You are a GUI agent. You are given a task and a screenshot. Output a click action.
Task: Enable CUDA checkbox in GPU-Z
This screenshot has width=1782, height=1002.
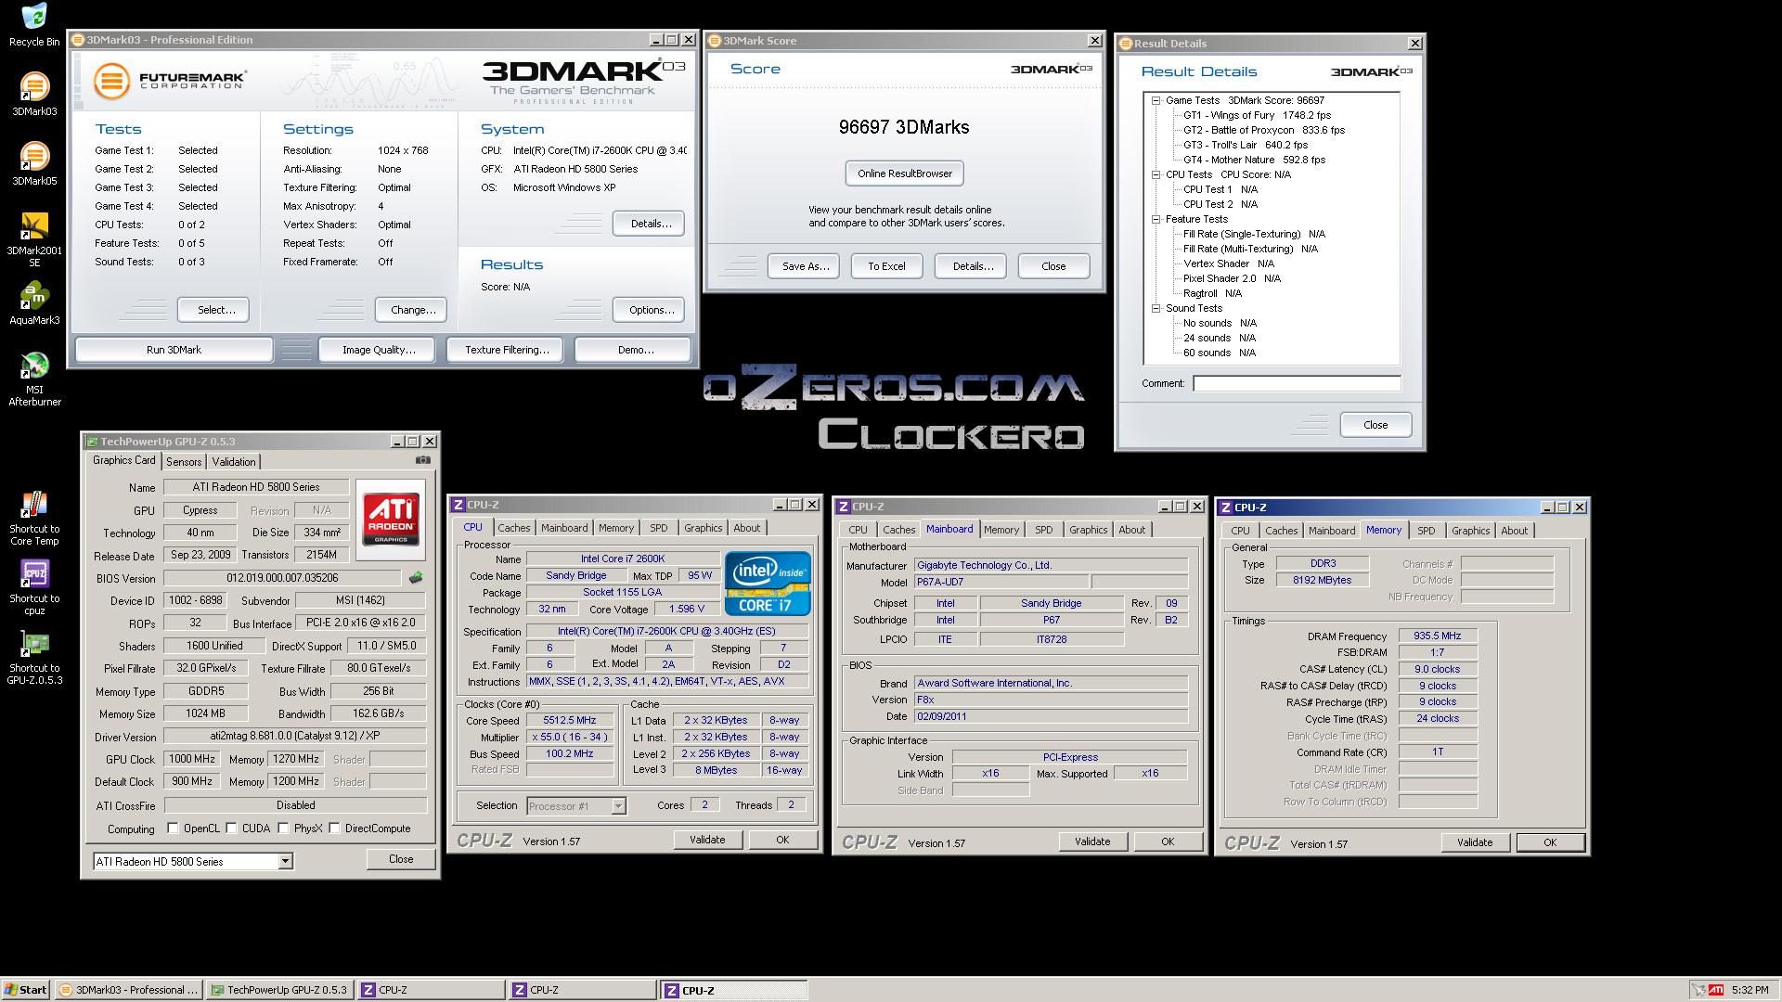231,829
